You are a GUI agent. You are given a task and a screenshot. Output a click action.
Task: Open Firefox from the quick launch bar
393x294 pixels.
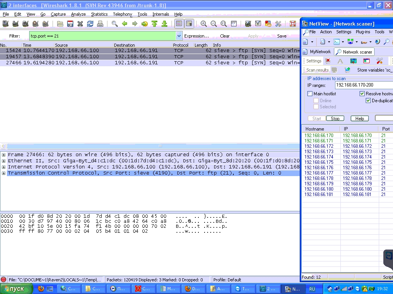41,289
